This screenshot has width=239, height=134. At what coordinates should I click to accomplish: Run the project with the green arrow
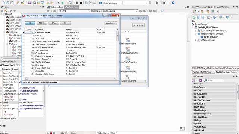click(x=63, y=3)
